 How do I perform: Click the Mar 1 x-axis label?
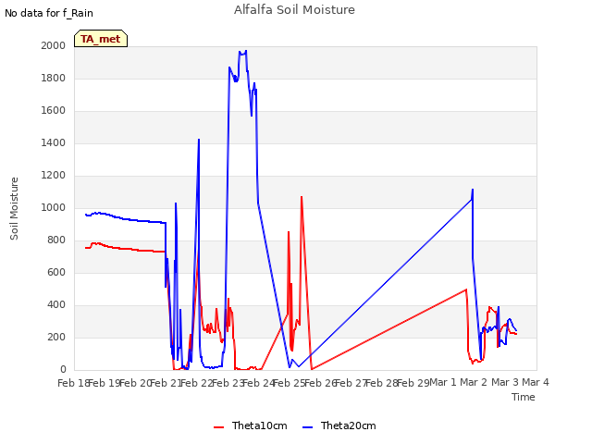click(x=444, y=382)
